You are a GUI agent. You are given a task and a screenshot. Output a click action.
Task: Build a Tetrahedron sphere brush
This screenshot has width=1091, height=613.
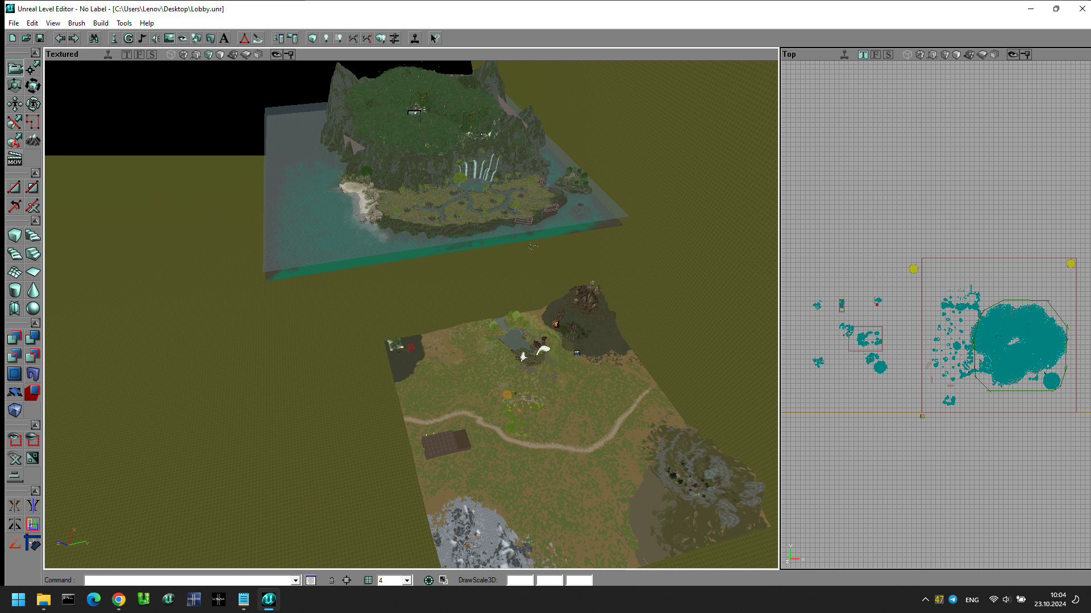[x=33, y=309]
